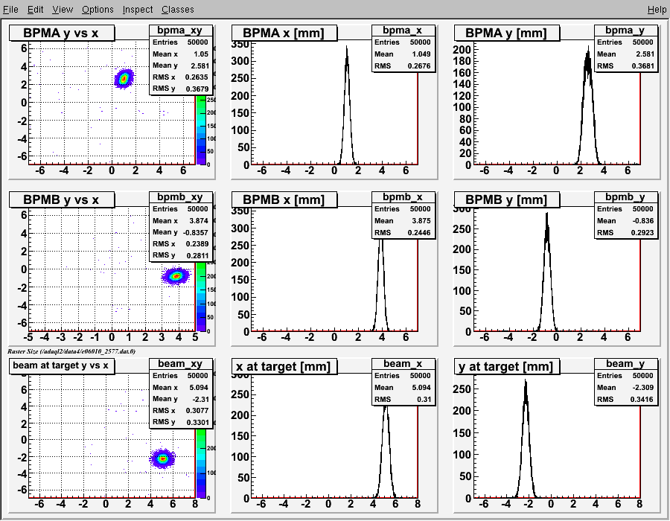Click RMS 0.3681 in the bpma_y stats

(625, 66)
